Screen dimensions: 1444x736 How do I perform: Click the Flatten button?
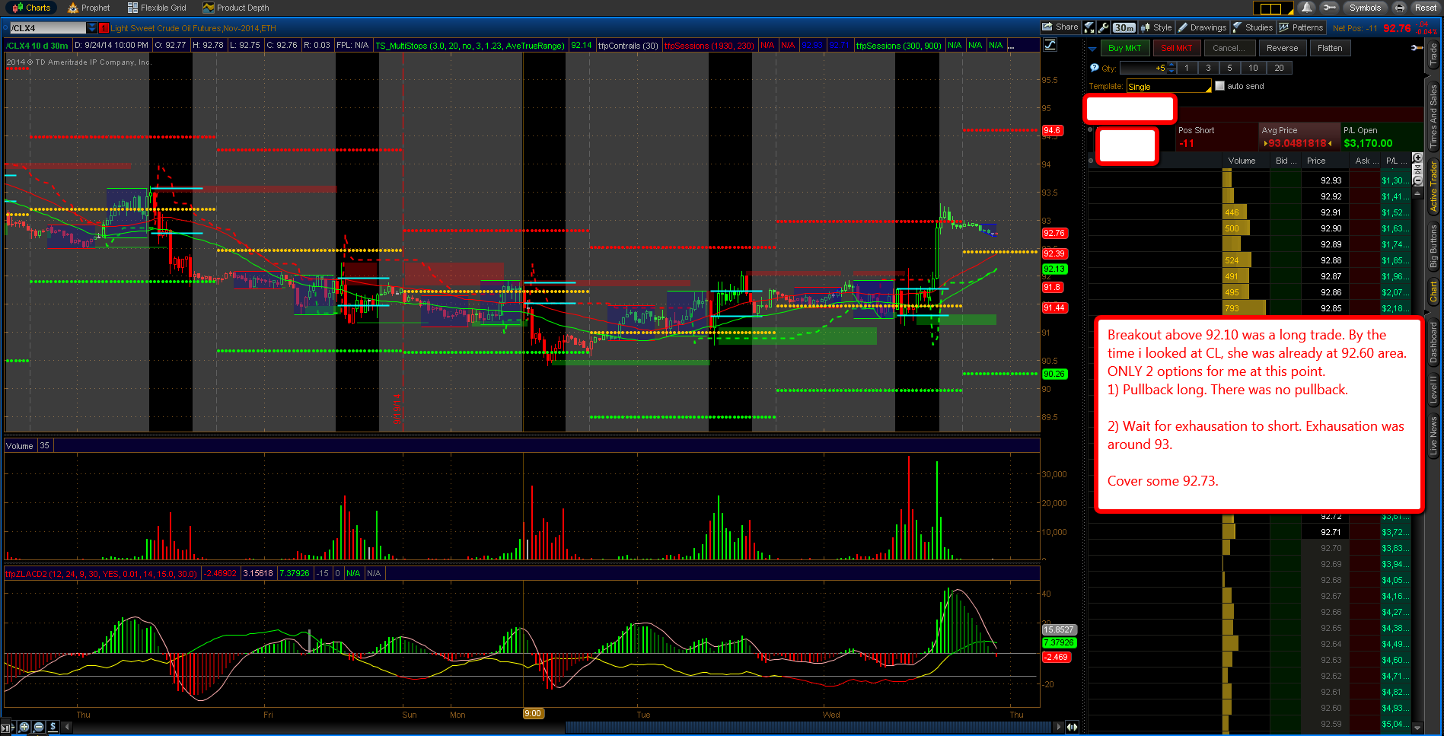(1330, 48)
